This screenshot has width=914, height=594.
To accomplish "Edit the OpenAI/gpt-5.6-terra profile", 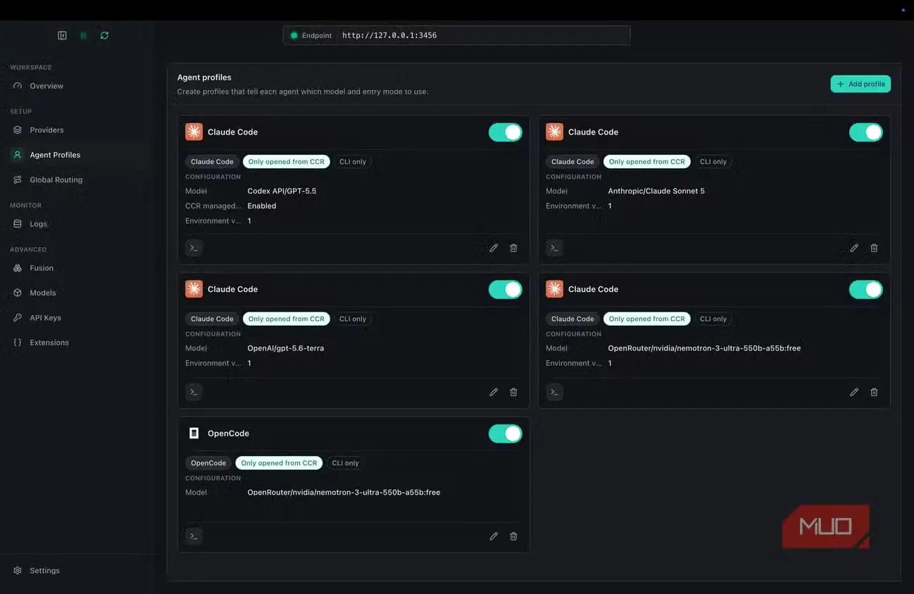I will point(494,392).
